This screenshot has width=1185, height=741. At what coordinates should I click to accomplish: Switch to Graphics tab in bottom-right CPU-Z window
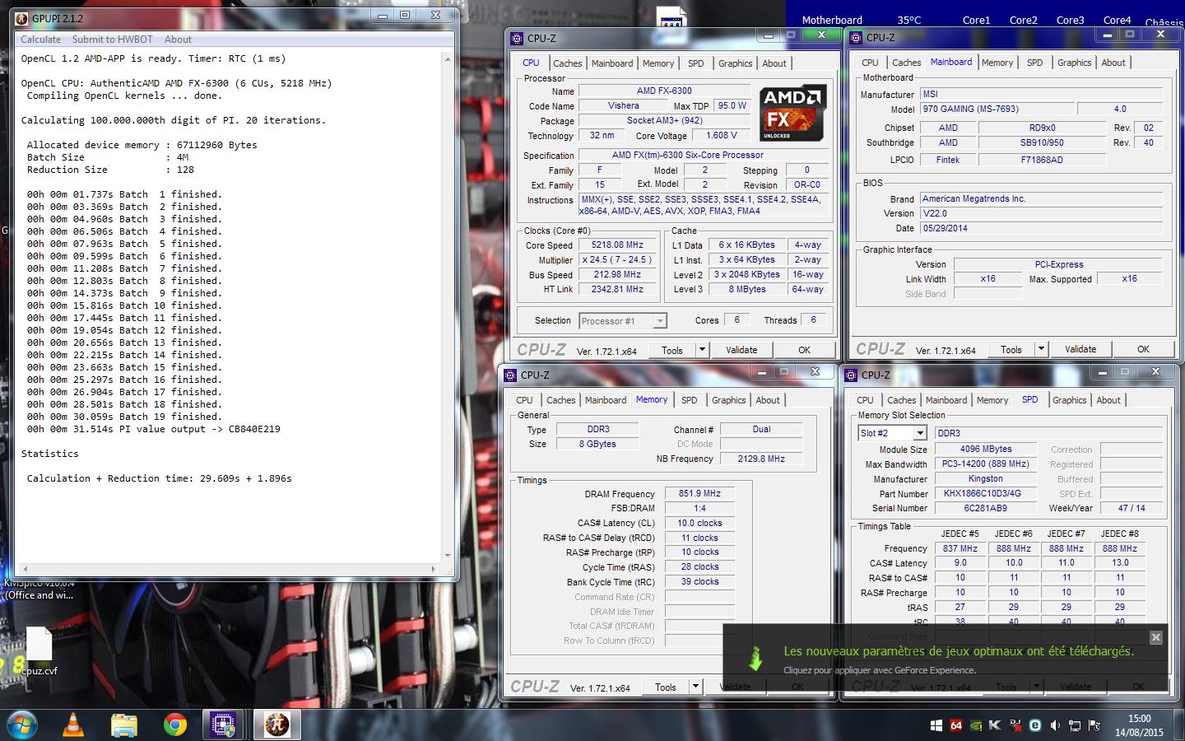pos(1069,400)
